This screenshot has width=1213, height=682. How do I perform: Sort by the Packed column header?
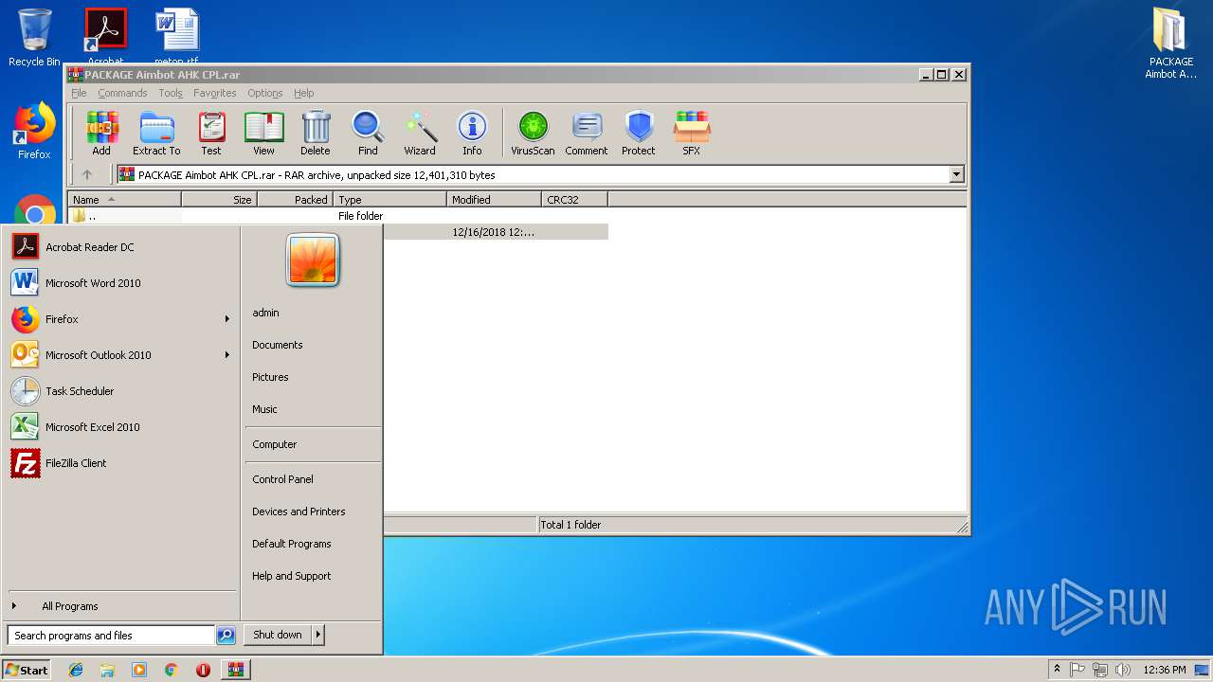point(295,200)
